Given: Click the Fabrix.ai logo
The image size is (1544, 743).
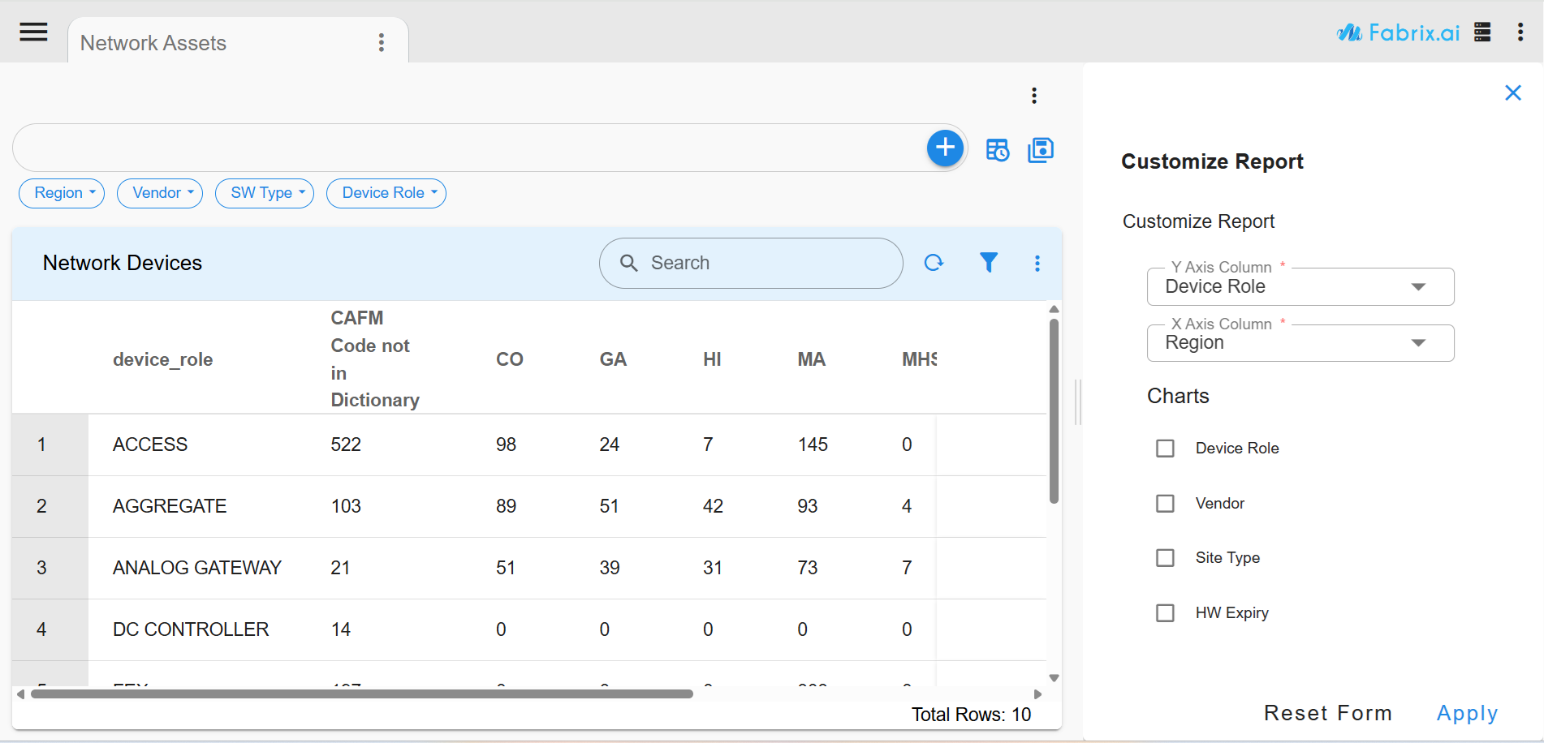Looking at the screenshot, I should click(1398, 32).
